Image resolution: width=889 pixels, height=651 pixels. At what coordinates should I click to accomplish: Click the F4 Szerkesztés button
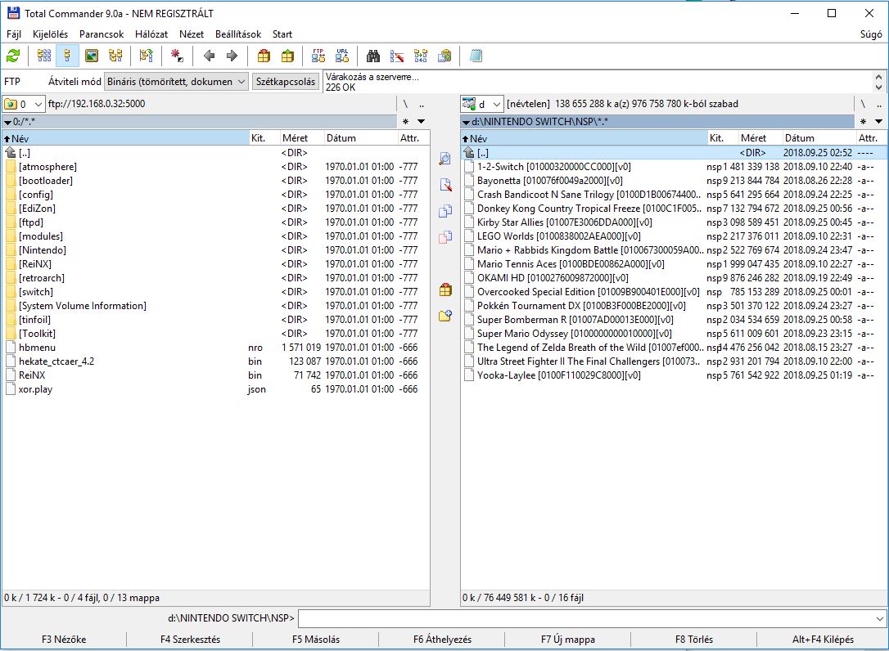(x=191, y=639)
